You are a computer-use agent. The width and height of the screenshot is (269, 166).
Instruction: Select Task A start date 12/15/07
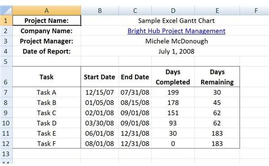click(100, 92)
